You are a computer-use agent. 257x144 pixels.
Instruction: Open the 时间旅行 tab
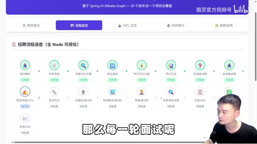pos(176,25)
